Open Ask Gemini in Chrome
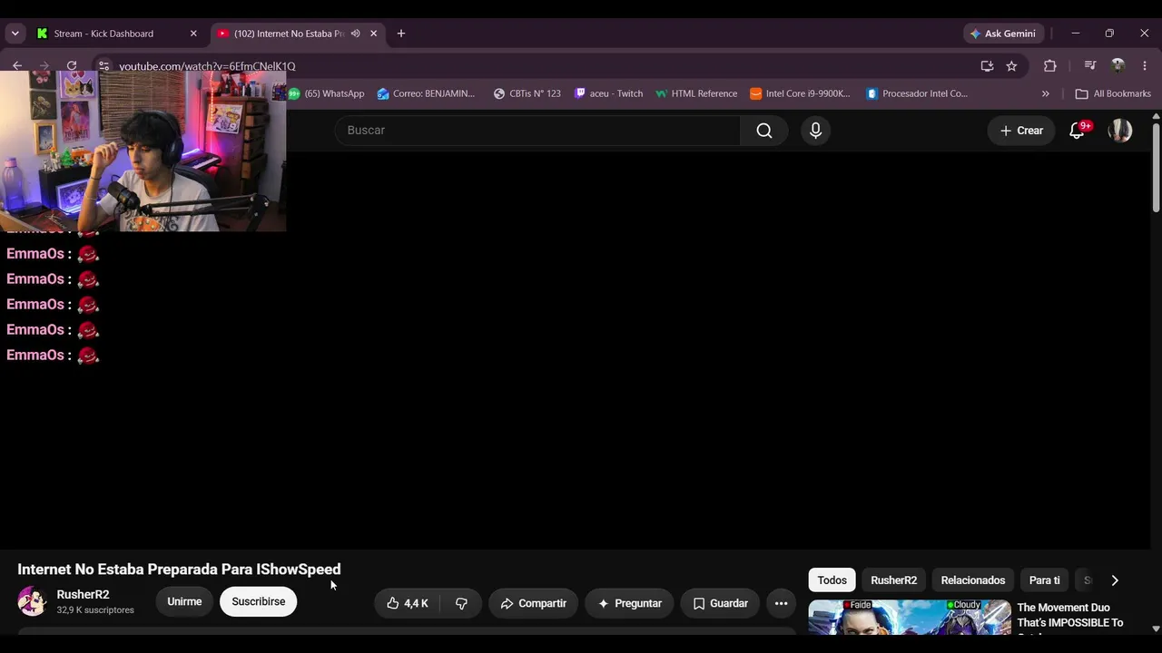 [1003, 34]
